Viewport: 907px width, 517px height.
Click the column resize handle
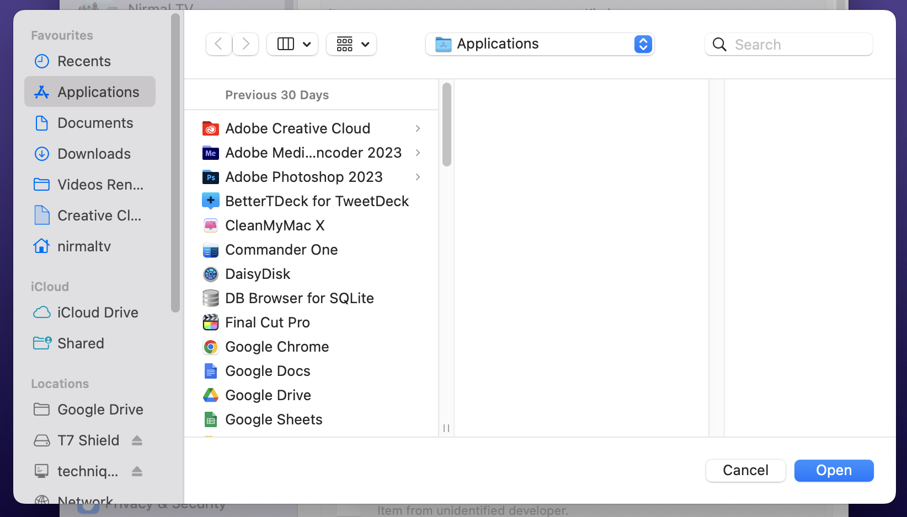coord(446,428)
